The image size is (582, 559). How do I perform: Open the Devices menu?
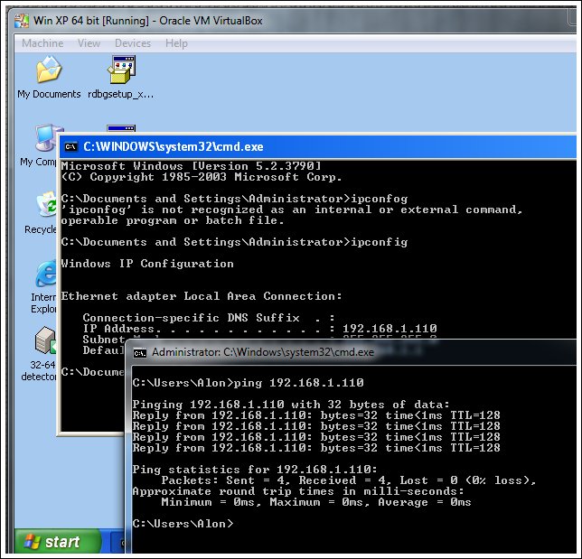(x=133, y=43)
